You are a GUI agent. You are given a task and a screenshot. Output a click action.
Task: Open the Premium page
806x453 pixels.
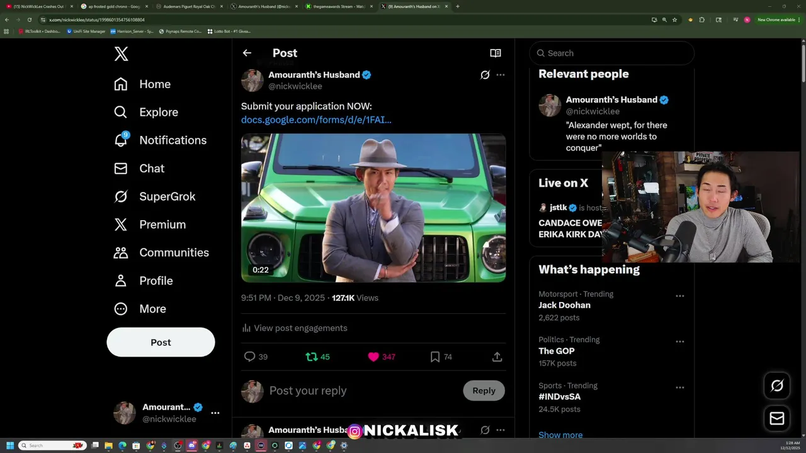pyautogui.click(x=150, y=225)
